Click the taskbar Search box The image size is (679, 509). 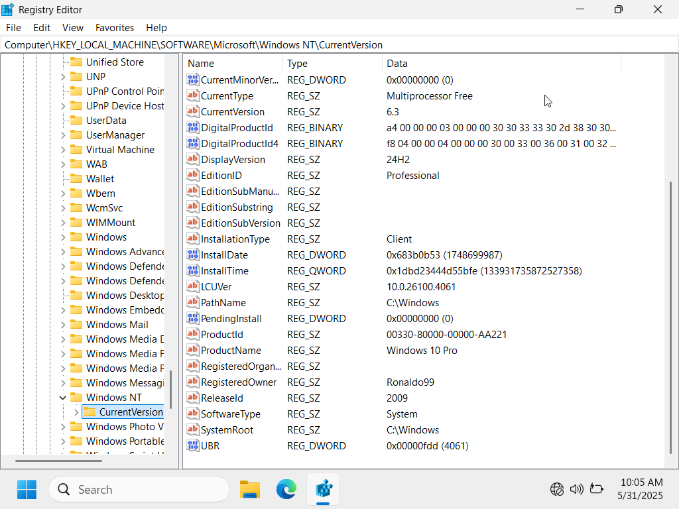pos(139,490)
